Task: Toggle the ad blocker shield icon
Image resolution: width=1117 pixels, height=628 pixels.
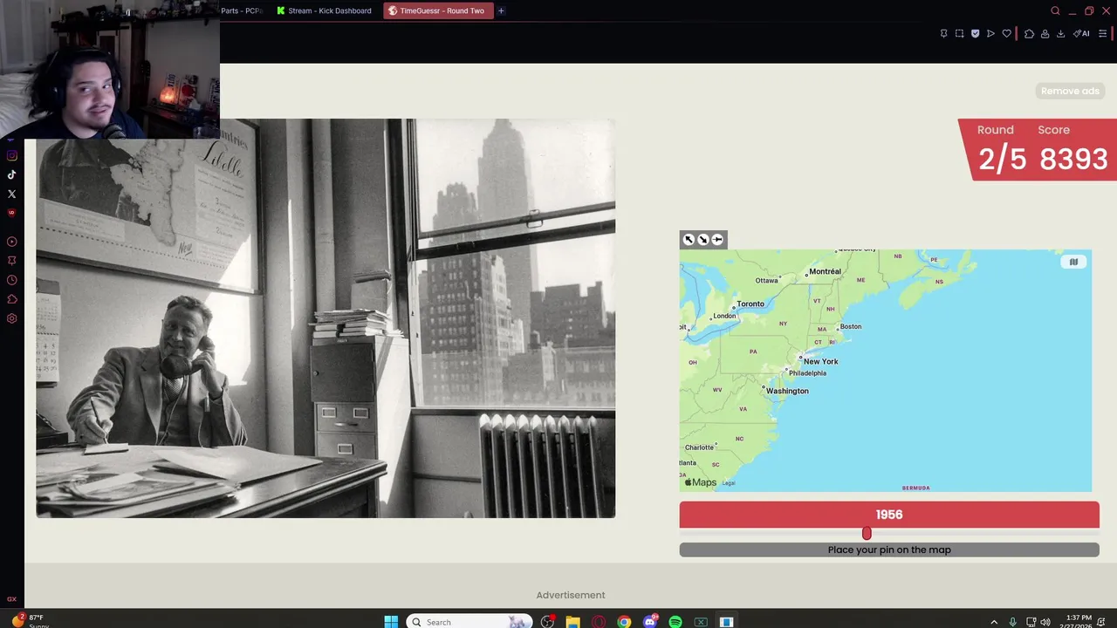Action: 975,33
